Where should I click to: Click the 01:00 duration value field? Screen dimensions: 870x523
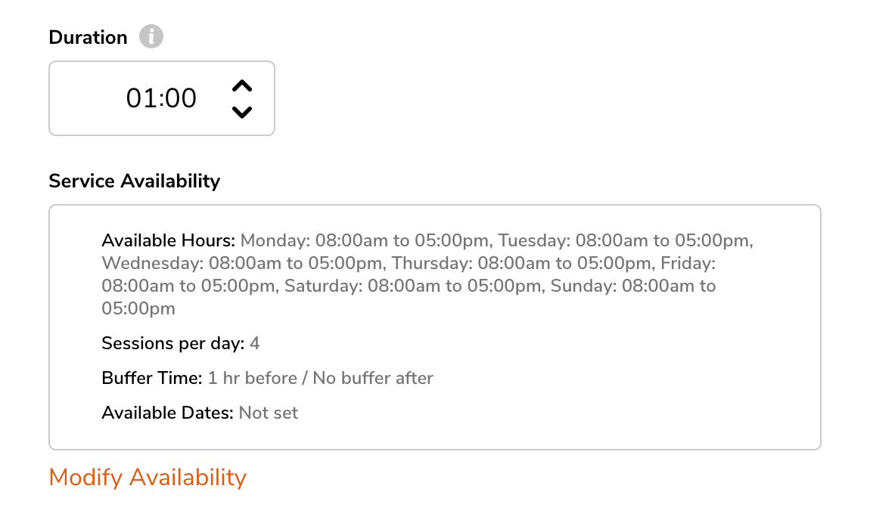click(x=161, y=98)
